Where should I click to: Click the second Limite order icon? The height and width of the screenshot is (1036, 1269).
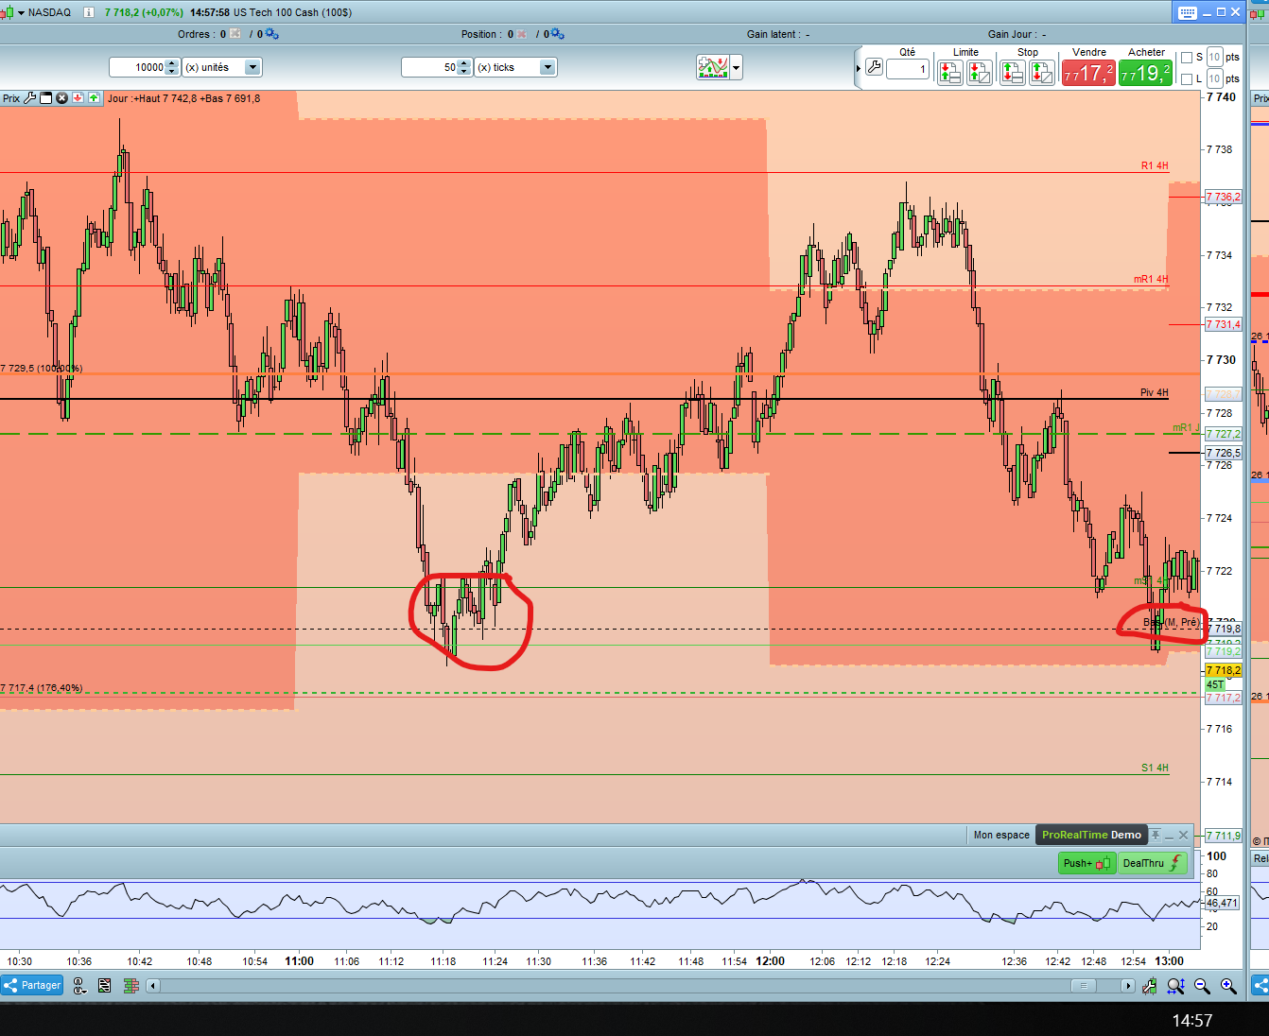980,73
